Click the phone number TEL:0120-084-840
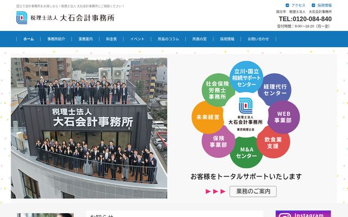The height and width of the screenshot is (217, 348). click(x=305, y=19)
